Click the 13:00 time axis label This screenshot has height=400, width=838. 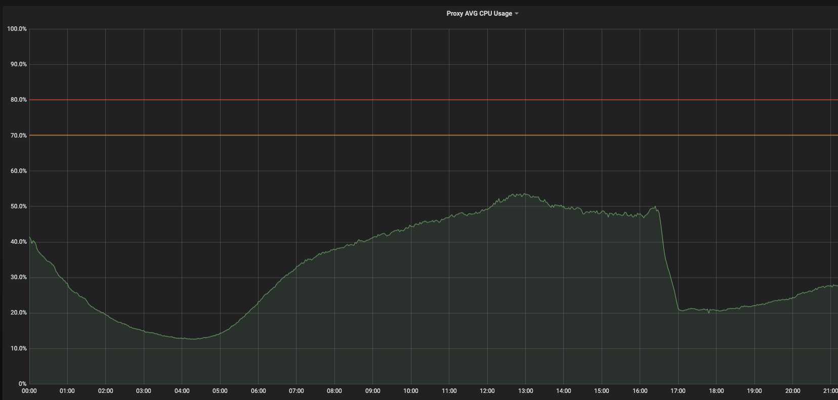pyautogui.click(x=526, y=391)
